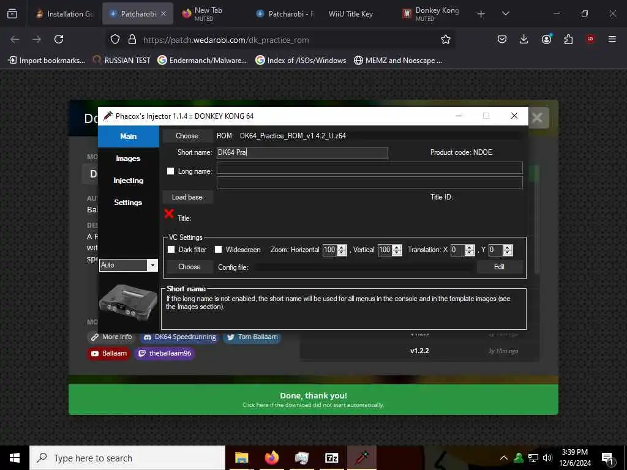Click the Edit config file button
The width and height of the screenshot is (627, 470).
tap(500, 267)
